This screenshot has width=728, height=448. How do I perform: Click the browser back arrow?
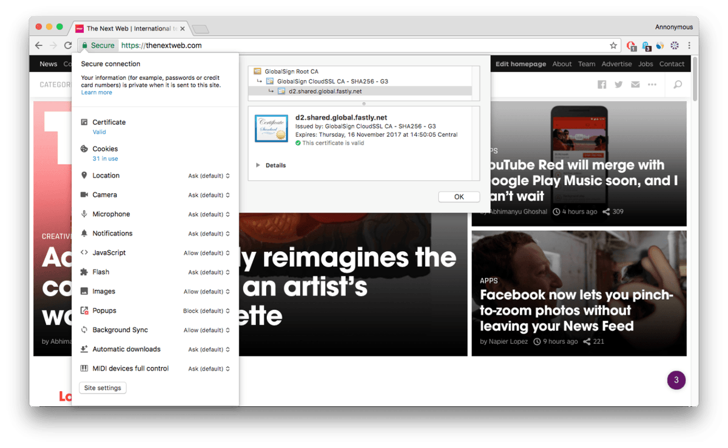point(39,45)
